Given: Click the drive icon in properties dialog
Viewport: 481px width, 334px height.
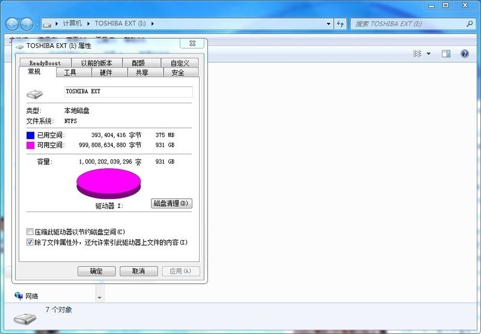Looking at the screenshot, I should pyautogui.click(x=34, y=94).
